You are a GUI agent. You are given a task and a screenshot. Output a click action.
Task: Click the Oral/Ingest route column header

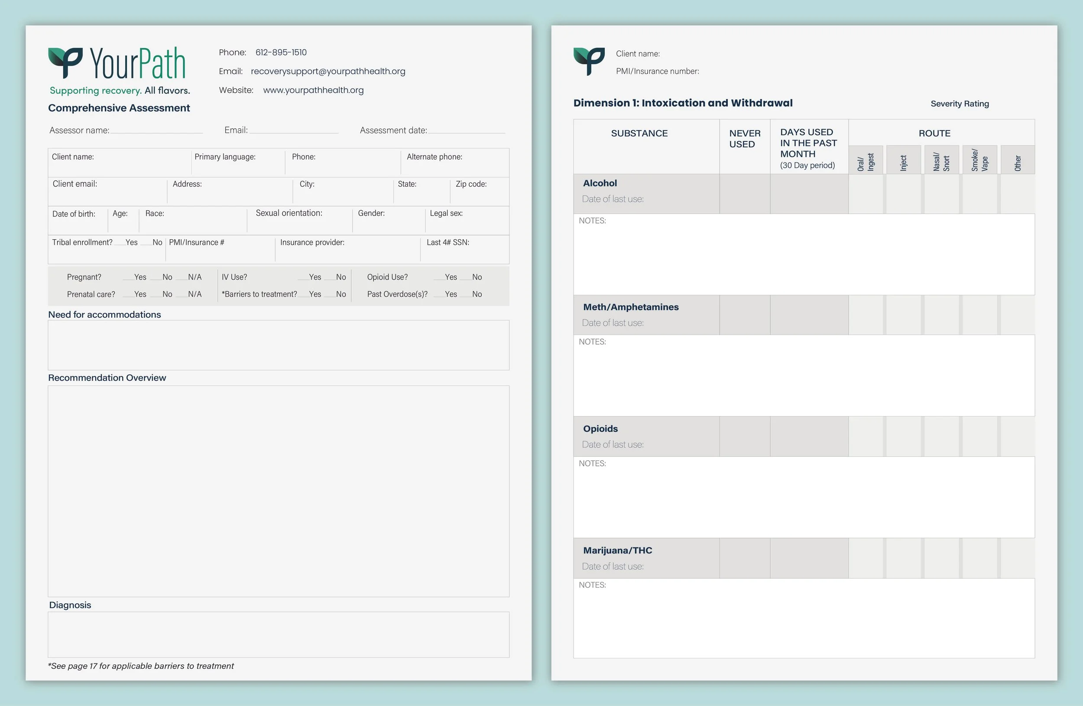click(866, 160)
